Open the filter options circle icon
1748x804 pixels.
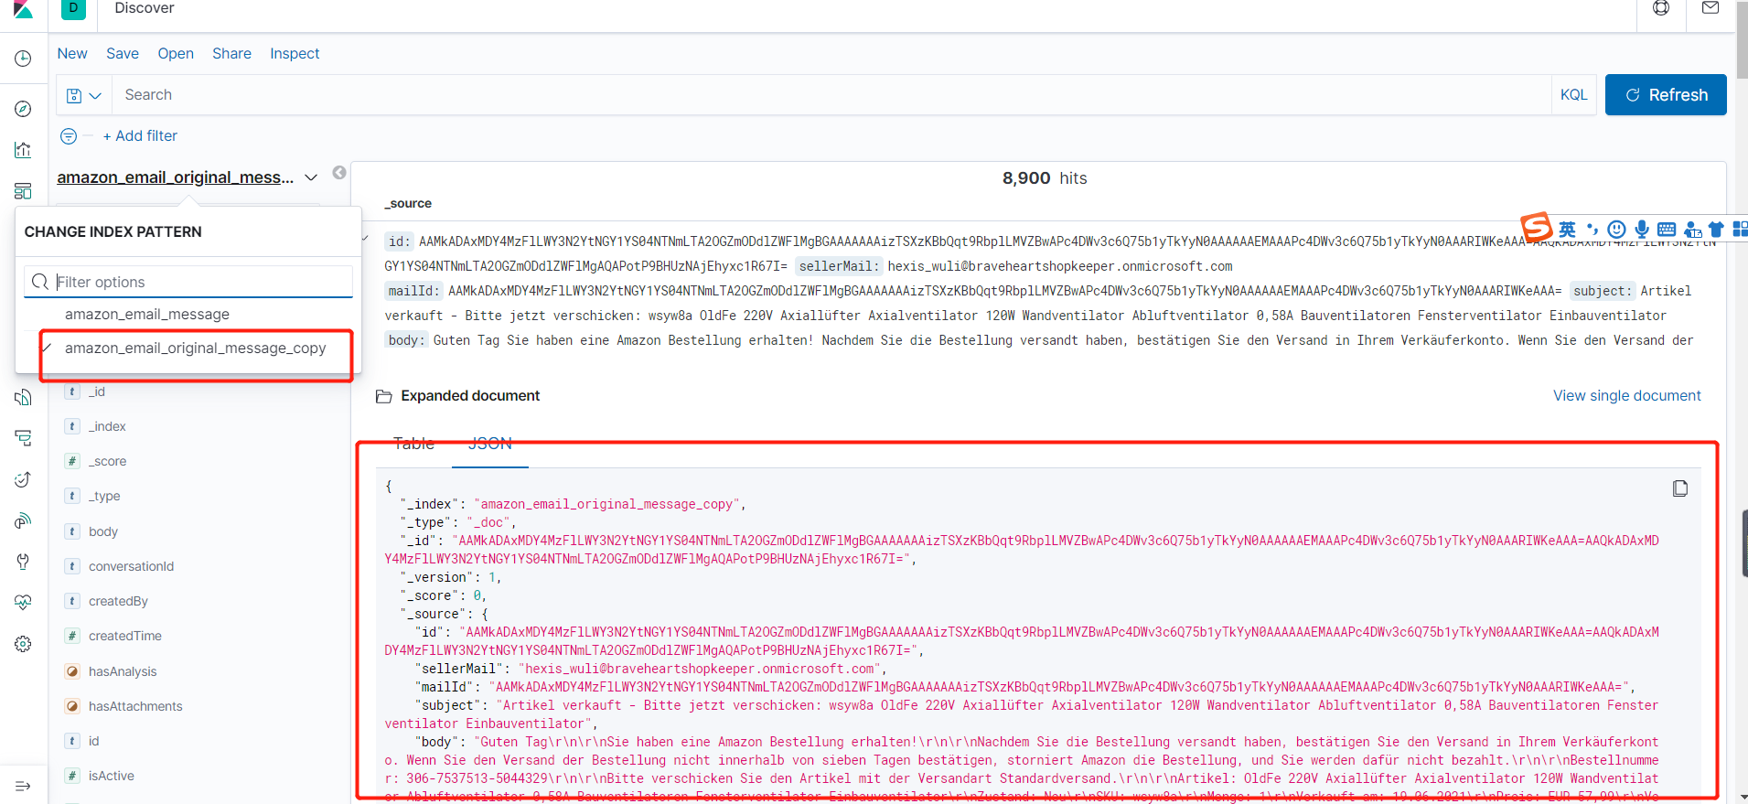[69, 136]
